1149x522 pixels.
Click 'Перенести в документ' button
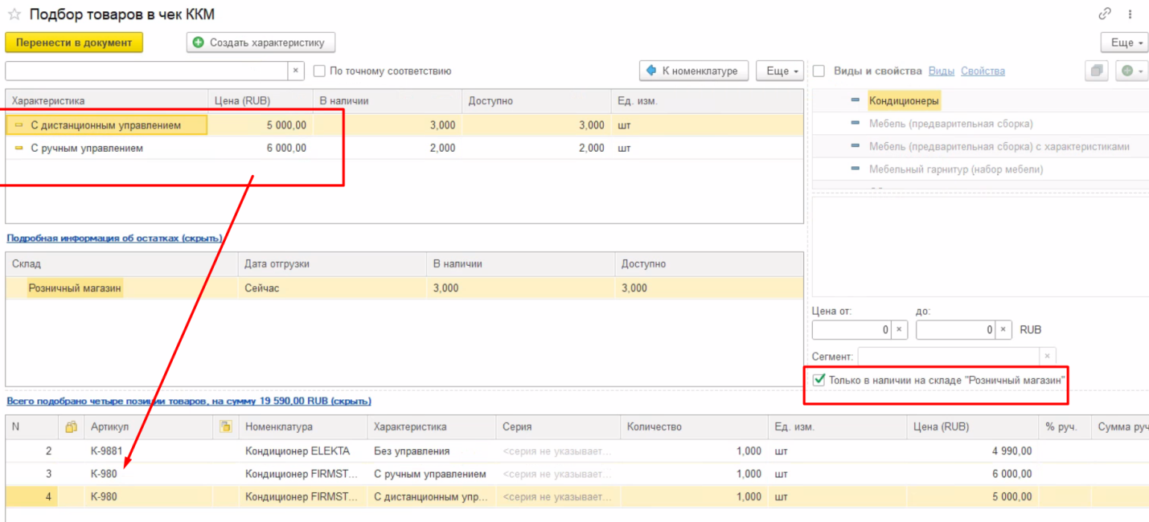click(74, 43)
